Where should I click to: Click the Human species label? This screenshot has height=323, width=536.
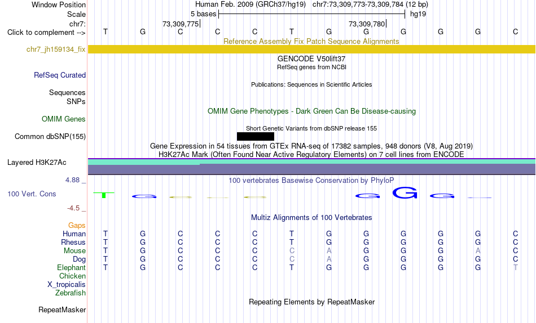pyautogui.click(x=74, y=234)
